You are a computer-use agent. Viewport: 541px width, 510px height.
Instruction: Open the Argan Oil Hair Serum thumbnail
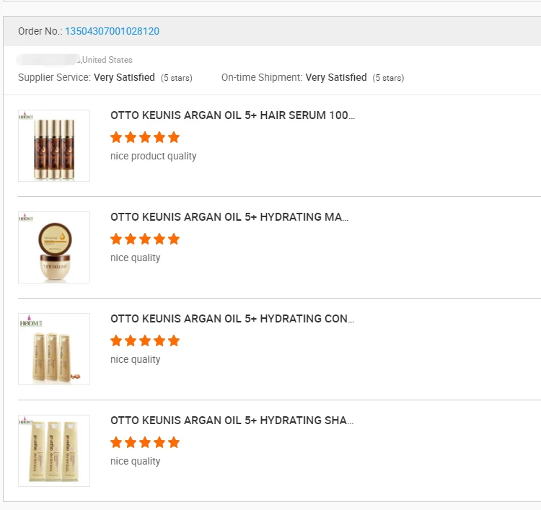click(x=54, y=146)
